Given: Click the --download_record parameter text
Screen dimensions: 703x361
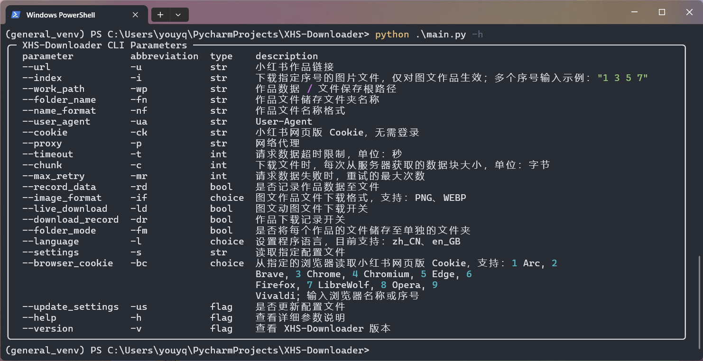Looking at the screenshot, I should point(71,219).
